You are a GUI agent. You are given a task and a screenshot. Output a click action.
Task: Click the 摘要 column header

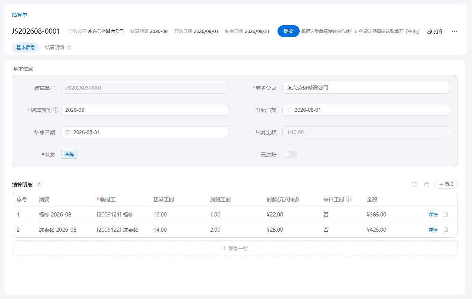pos(44,199)
